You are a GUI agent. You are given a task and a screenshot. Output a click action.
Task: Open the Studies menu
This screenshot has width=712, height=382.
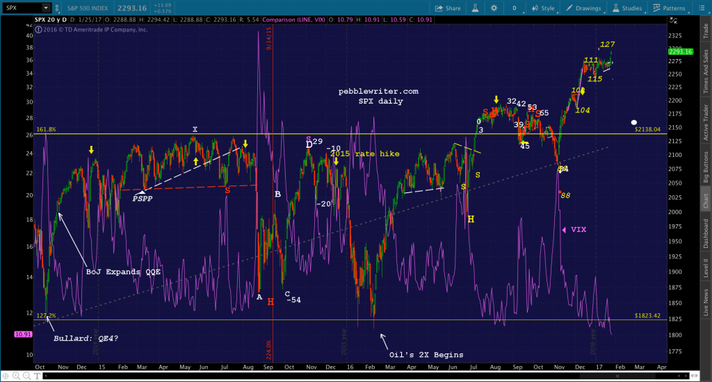(x=627, y=8)
